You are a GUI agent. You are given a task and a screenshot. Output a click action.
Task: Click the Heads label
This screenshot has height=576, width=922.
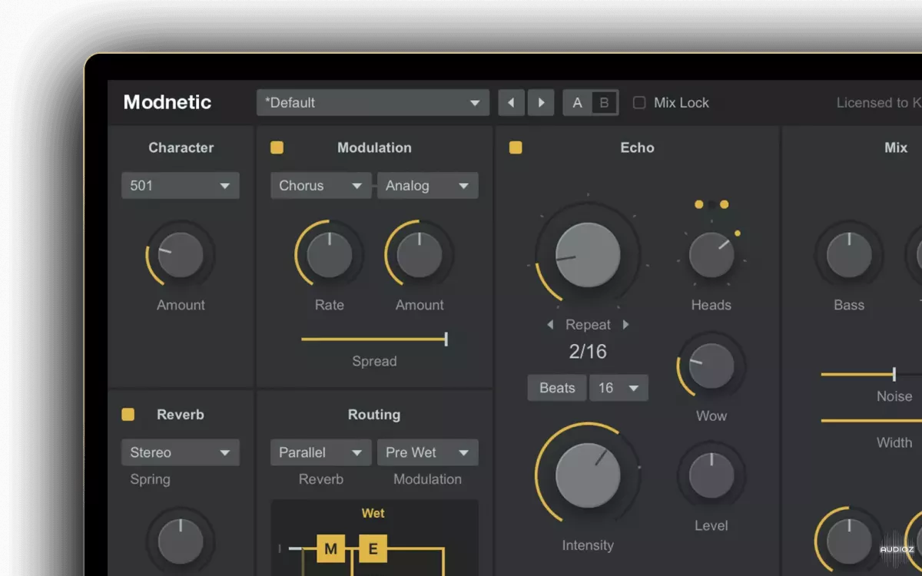pos(711,305)
